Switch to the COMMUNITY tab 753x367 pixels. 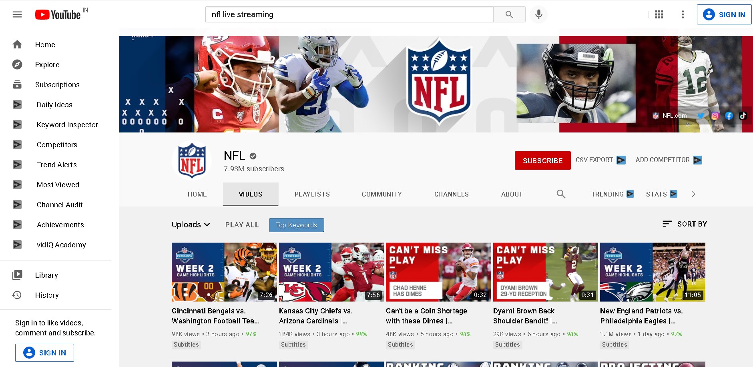(x=382, y=194)
